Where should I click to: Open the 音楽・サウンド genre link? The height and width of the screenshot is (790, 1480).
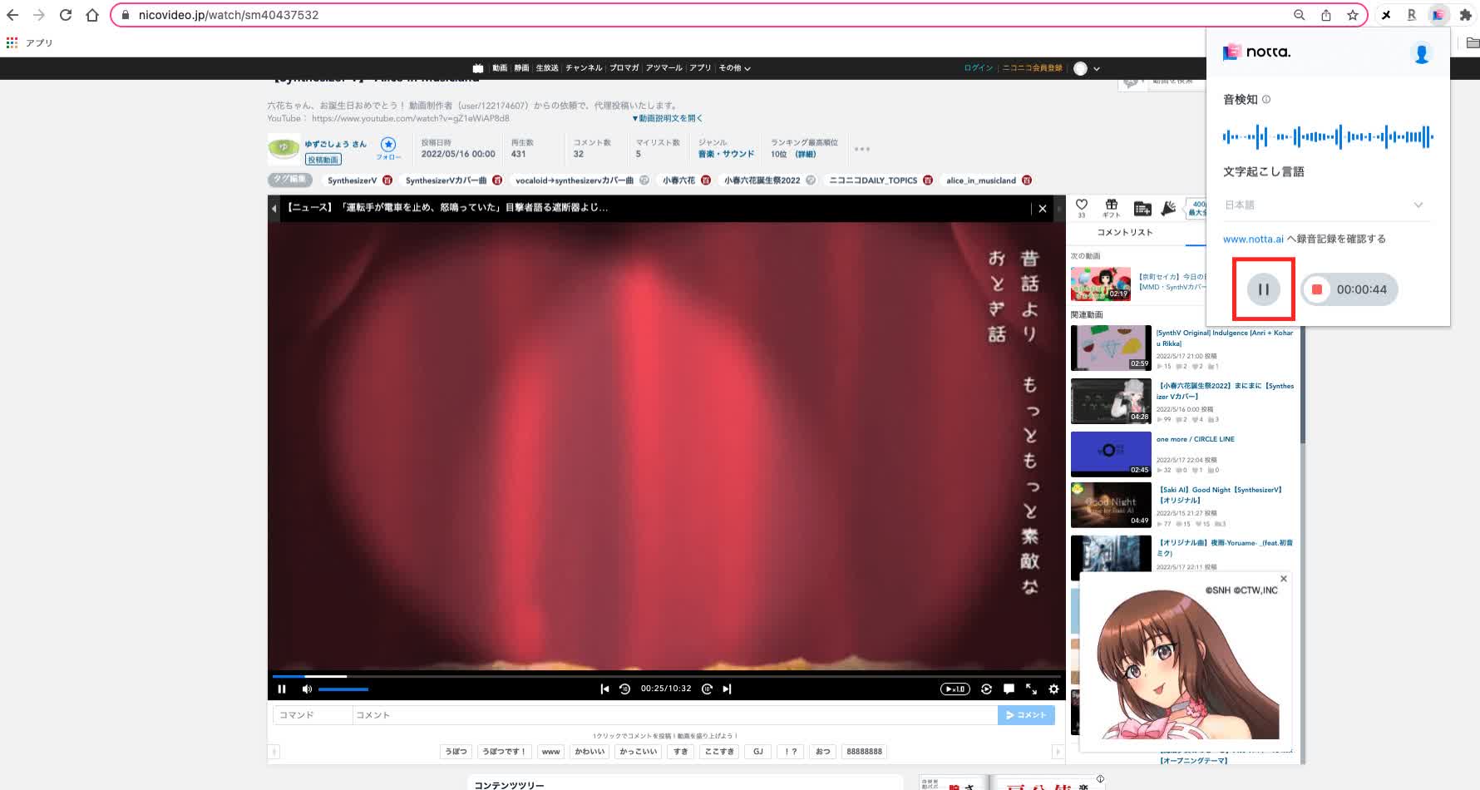tap(726, 154)
